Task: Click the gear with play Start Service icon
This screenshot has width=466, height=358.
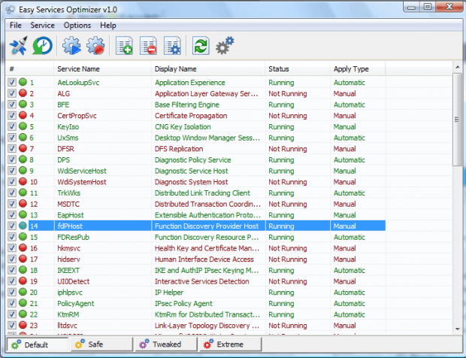Action: (71, 46)
